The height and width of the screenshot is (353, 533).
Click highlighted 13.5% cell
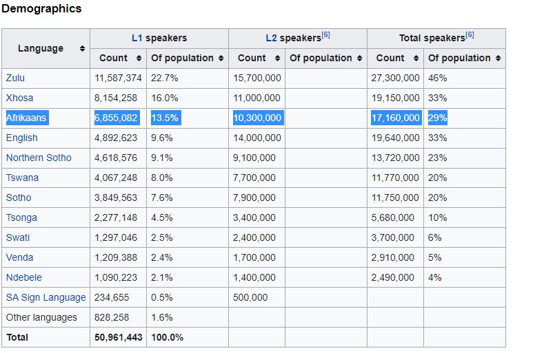(165, 118)
